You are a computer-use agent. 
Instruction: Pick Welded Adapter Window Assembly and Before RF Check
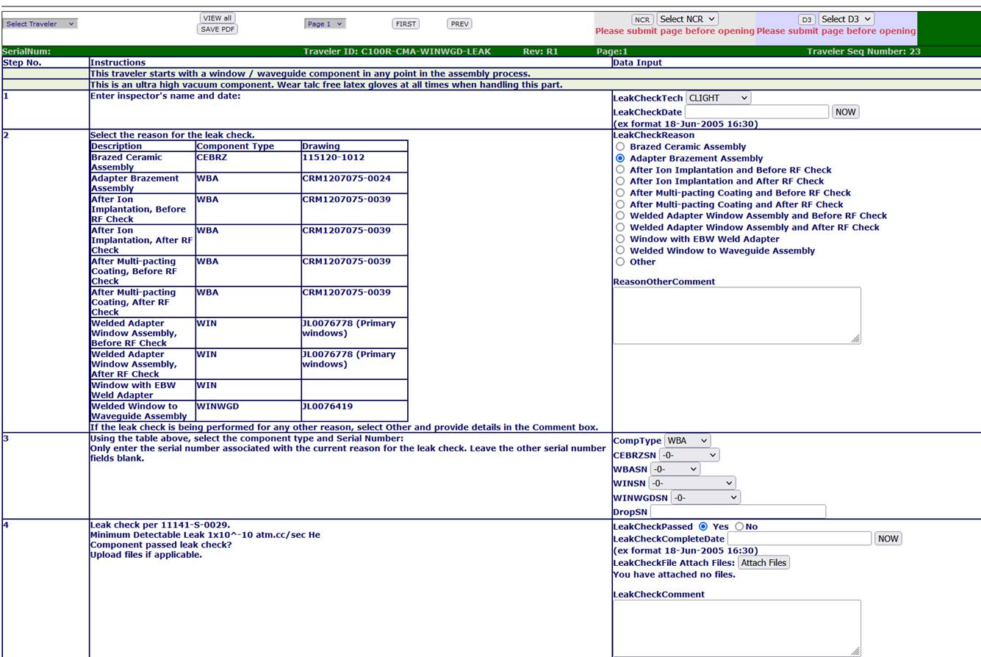tap(621, 215)
